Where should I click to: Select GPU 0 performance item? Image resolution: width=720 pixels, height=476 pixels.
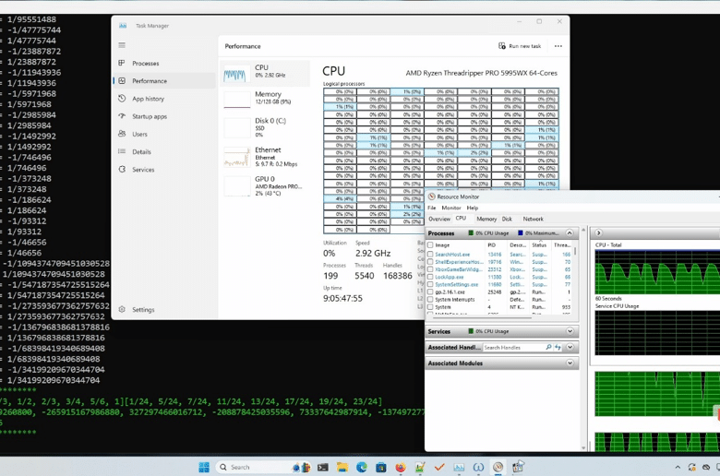tap(265, 185)
